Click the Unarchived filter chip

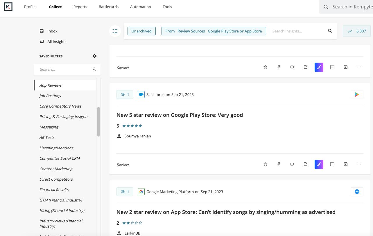(x=141, y=31)
